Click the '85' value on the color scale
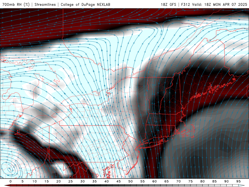 (214, 181)
